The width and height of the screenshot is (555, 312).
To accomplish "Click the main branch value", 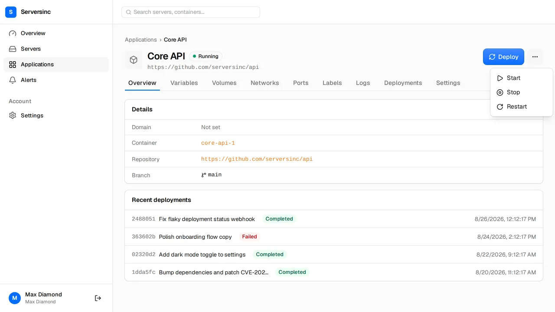I will click(215, 175).
